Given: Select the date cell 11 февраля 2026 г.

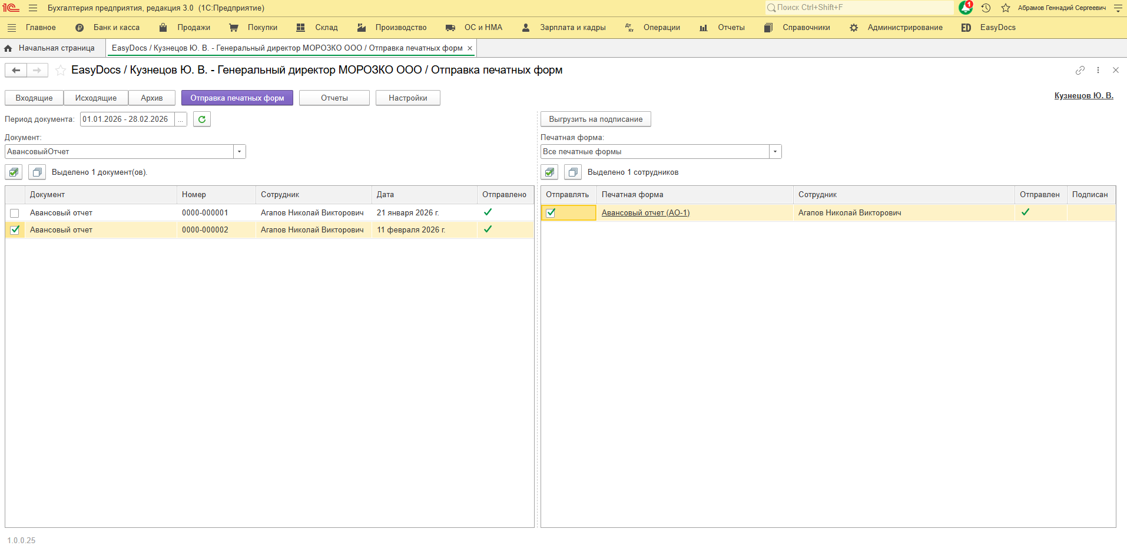Looking at the screenshot, I should [x=425, y=230].
